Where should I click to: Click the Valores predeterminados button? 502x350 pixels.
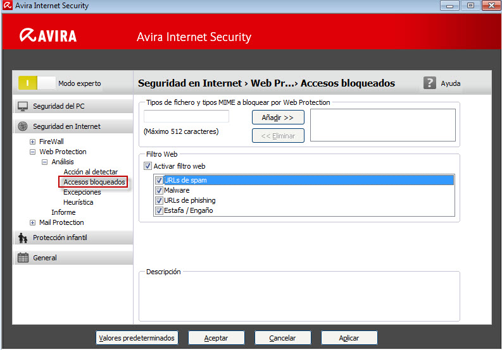tap(137, 338)
